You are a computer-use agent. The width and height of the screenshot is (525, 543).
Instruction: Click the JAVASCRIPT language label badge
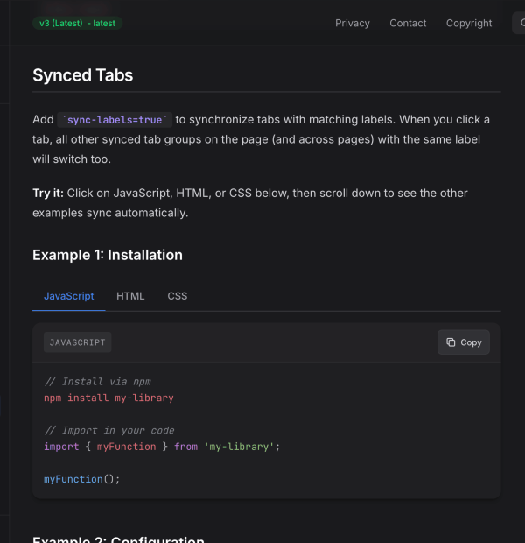(78, 342)
